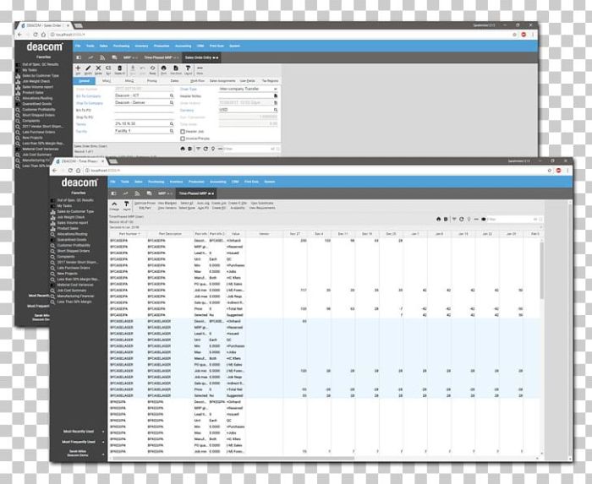
Task: Open the Sales menu in front window
Action: pos(139,182)
